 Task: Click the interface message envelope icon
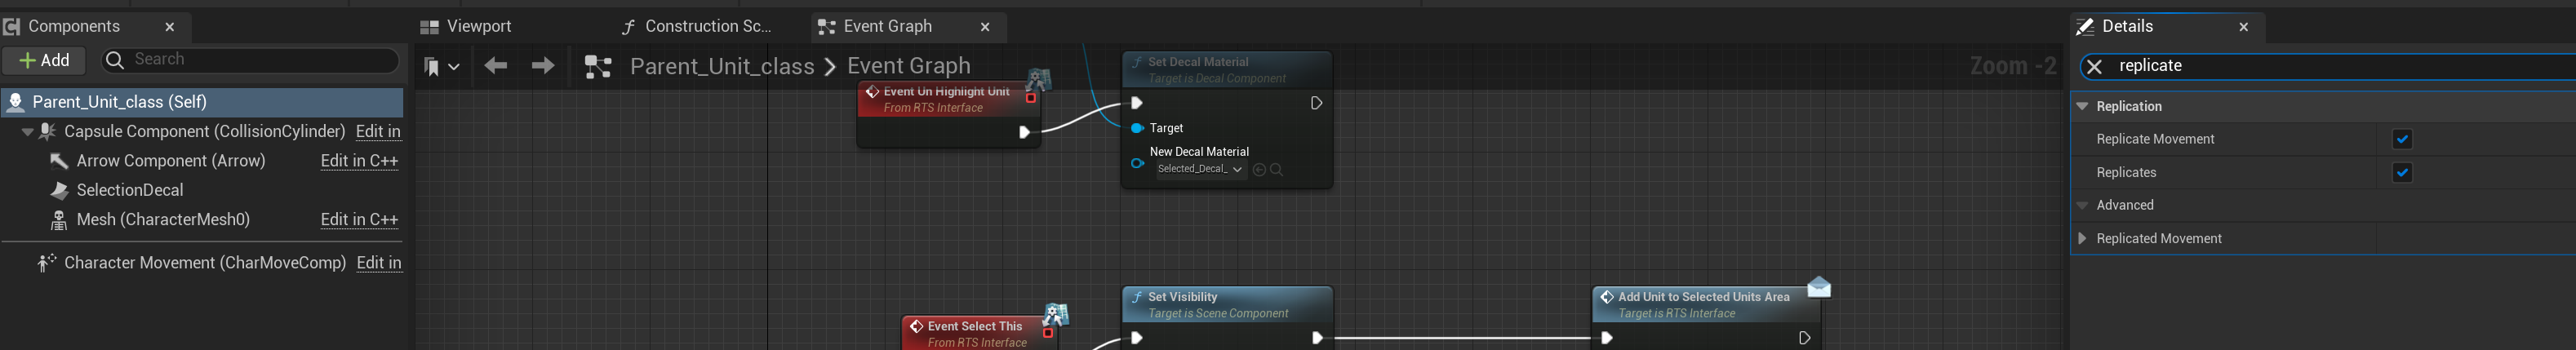click(x=1819, y=288)
